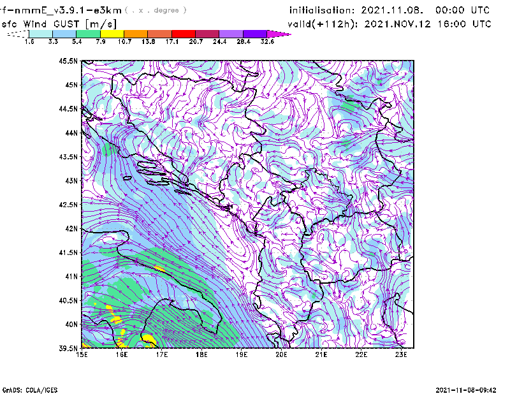Click the 41.5N latitude label
The width and height of the screenshot is (510, 394).
point(68,252)
